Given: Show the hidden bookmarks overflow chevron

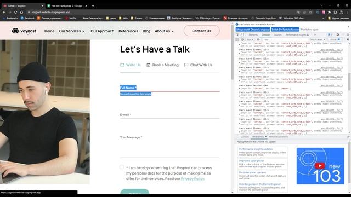Looking at the screenshot, I should 323,18.
